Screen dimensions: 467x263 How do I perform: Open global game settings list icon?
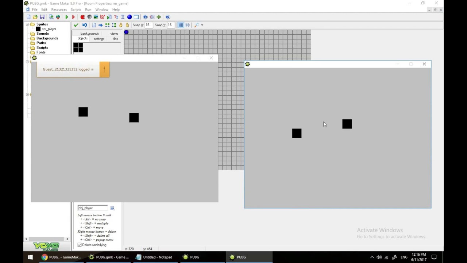[152, 17]
